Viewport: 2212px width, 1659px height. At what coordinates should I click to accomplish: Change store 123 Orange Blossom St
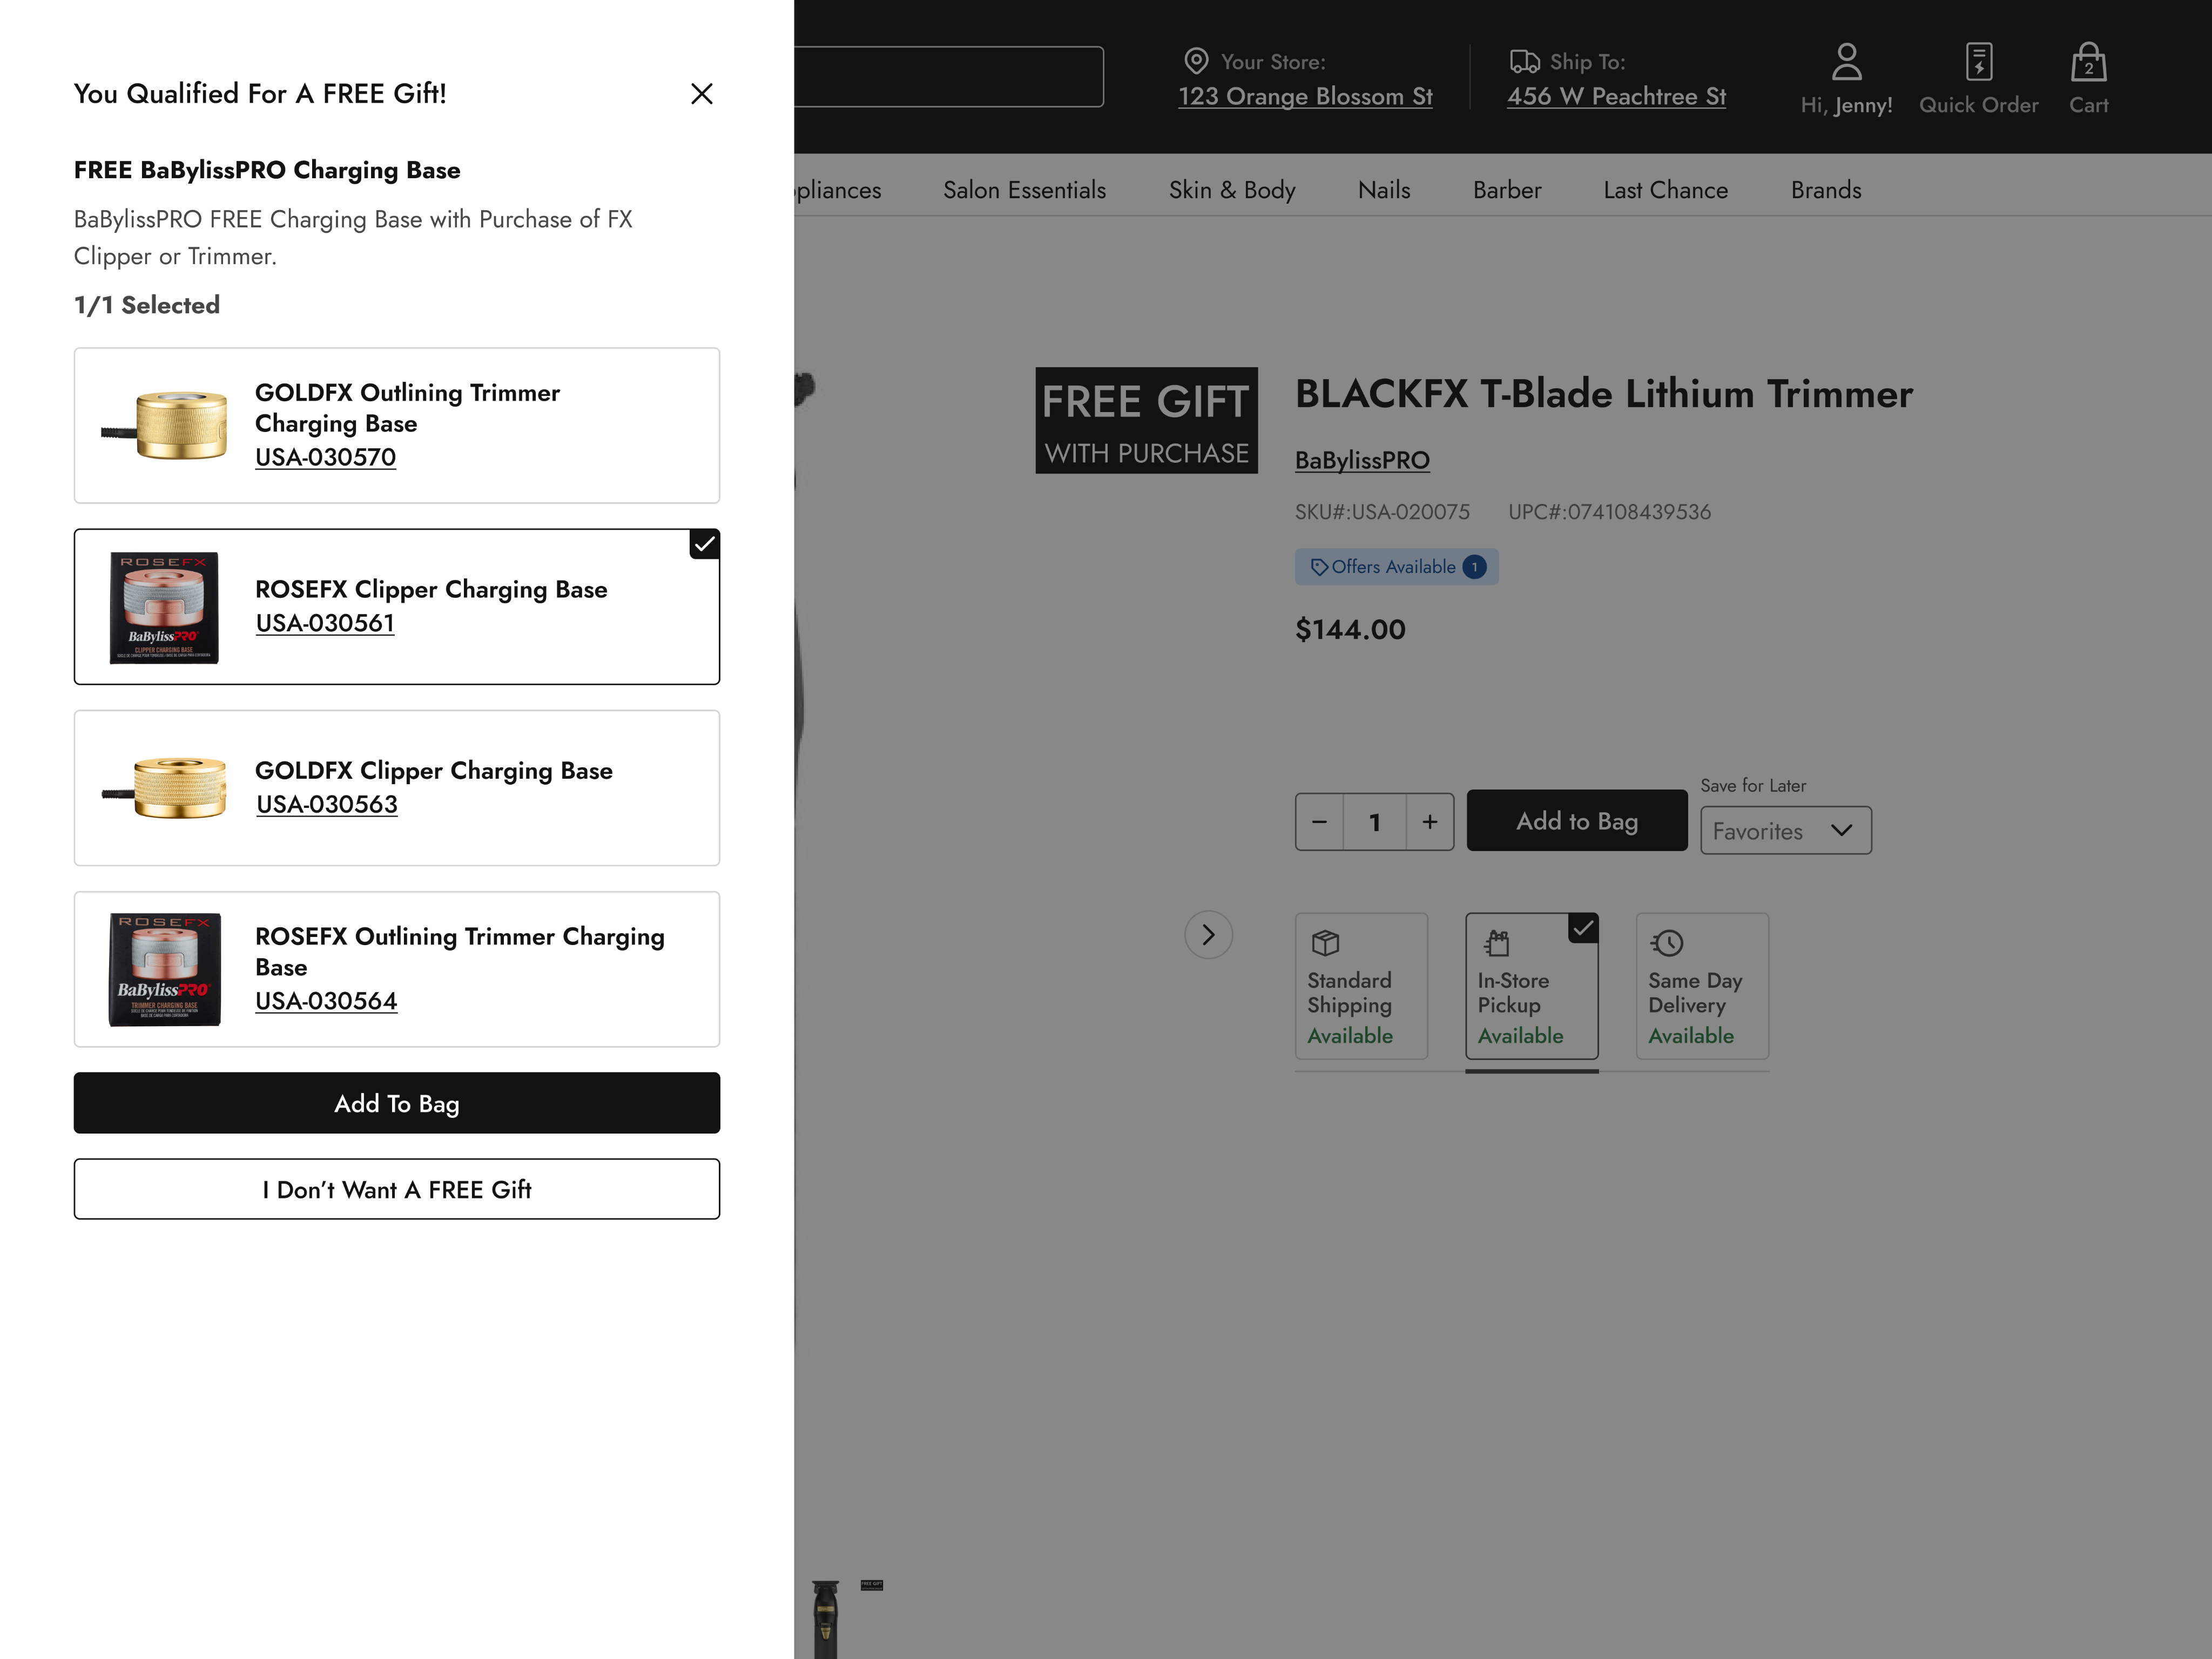(1305, 97)
